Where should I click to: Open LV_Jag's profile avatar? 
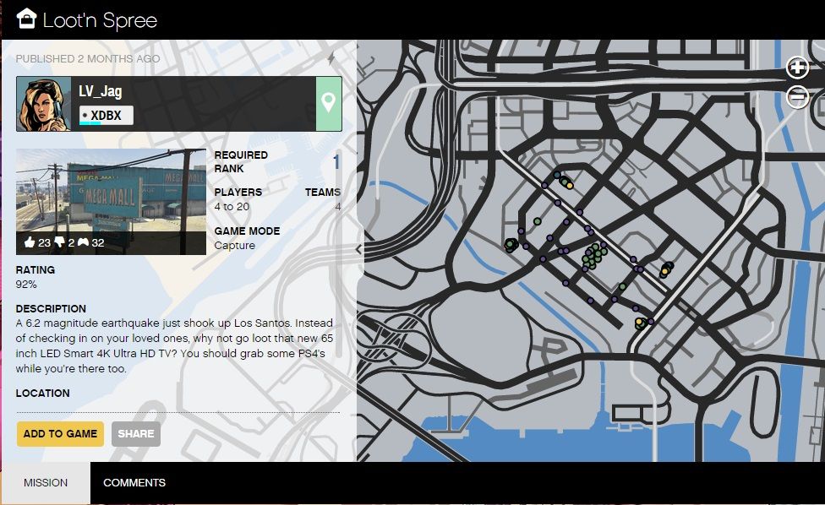[44, 104]
